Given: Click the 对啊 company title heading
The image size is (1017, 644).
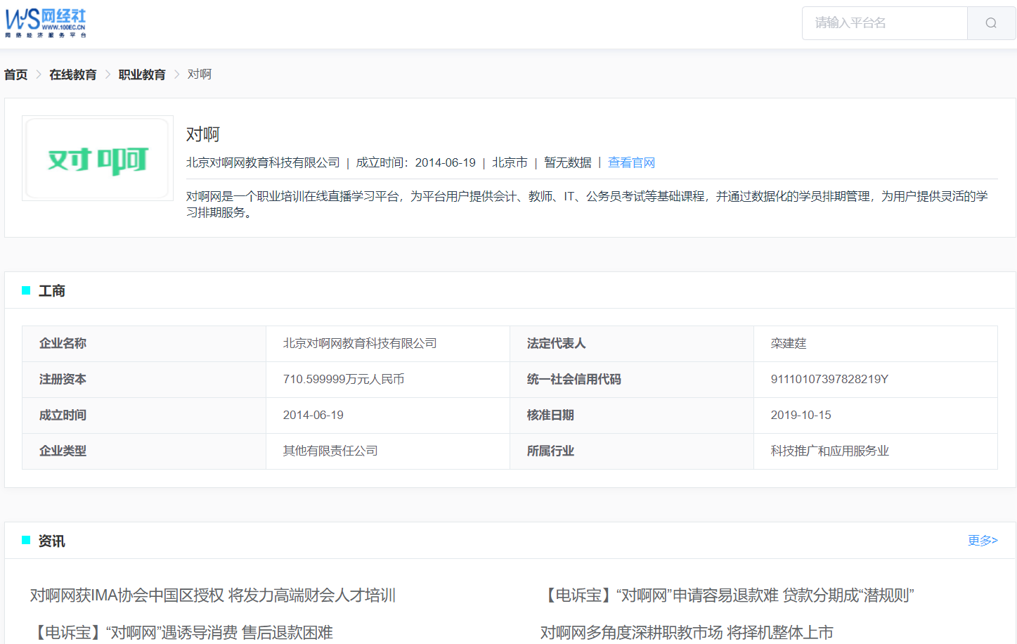Looking at the screenshot, I should pyautogui.click(x=203, y=134).
